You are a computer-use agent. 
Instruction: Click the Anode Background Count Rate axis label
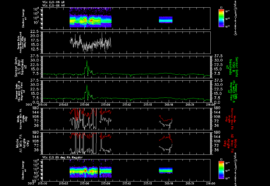[22, 42]
